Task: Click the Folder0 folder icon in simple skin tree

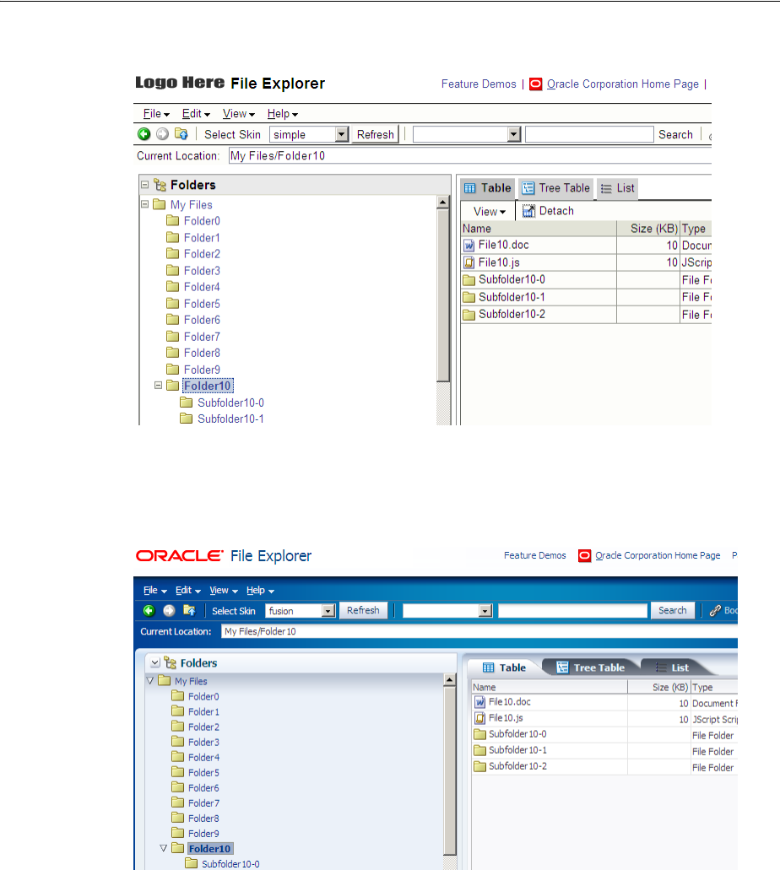Action: (x=173, y=221)
